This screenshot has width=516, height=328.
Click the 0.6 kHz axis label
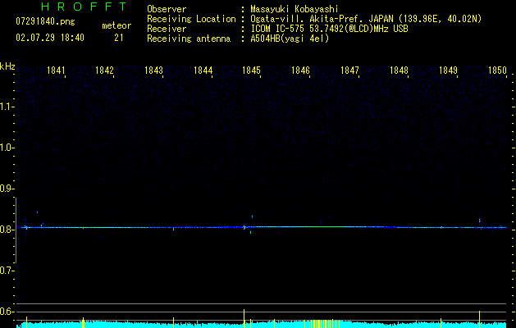pyautogui.click(x=7, y=312)
